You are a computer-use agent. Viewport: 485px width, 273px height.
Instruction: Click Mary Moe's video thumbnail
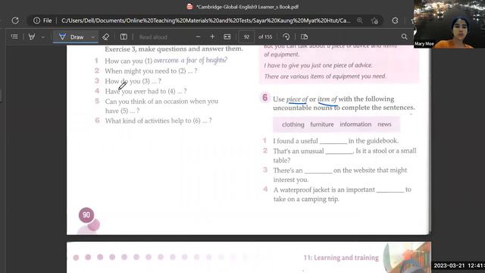[x=449, y=24]
